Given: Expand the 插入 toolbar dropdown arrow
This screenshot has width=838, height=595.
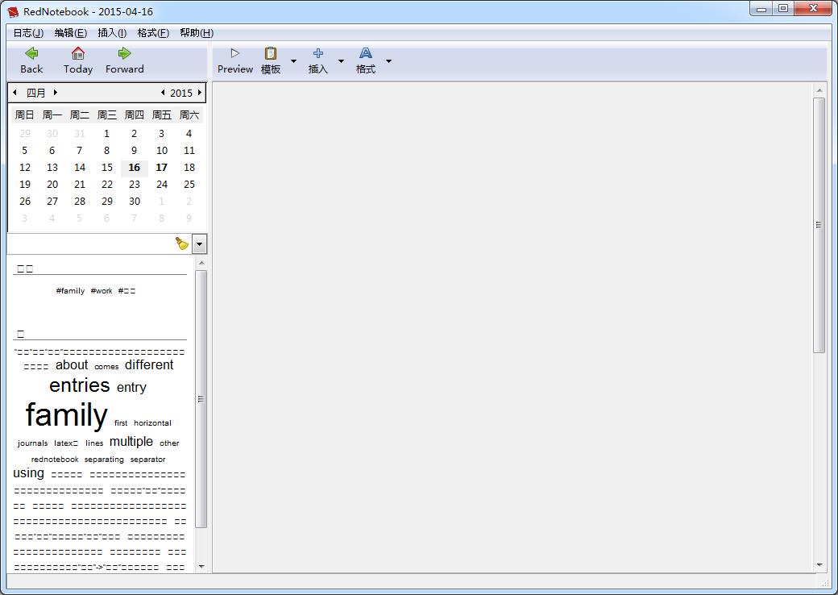Looking at the screenshot, I should pyautogui.click(x=341, y=61).
